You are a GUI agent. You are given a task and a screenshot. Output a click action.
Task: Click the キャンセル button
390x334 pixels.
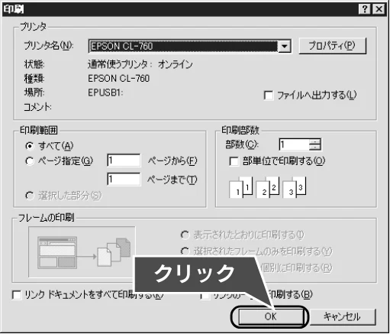[x=343, y=316]
